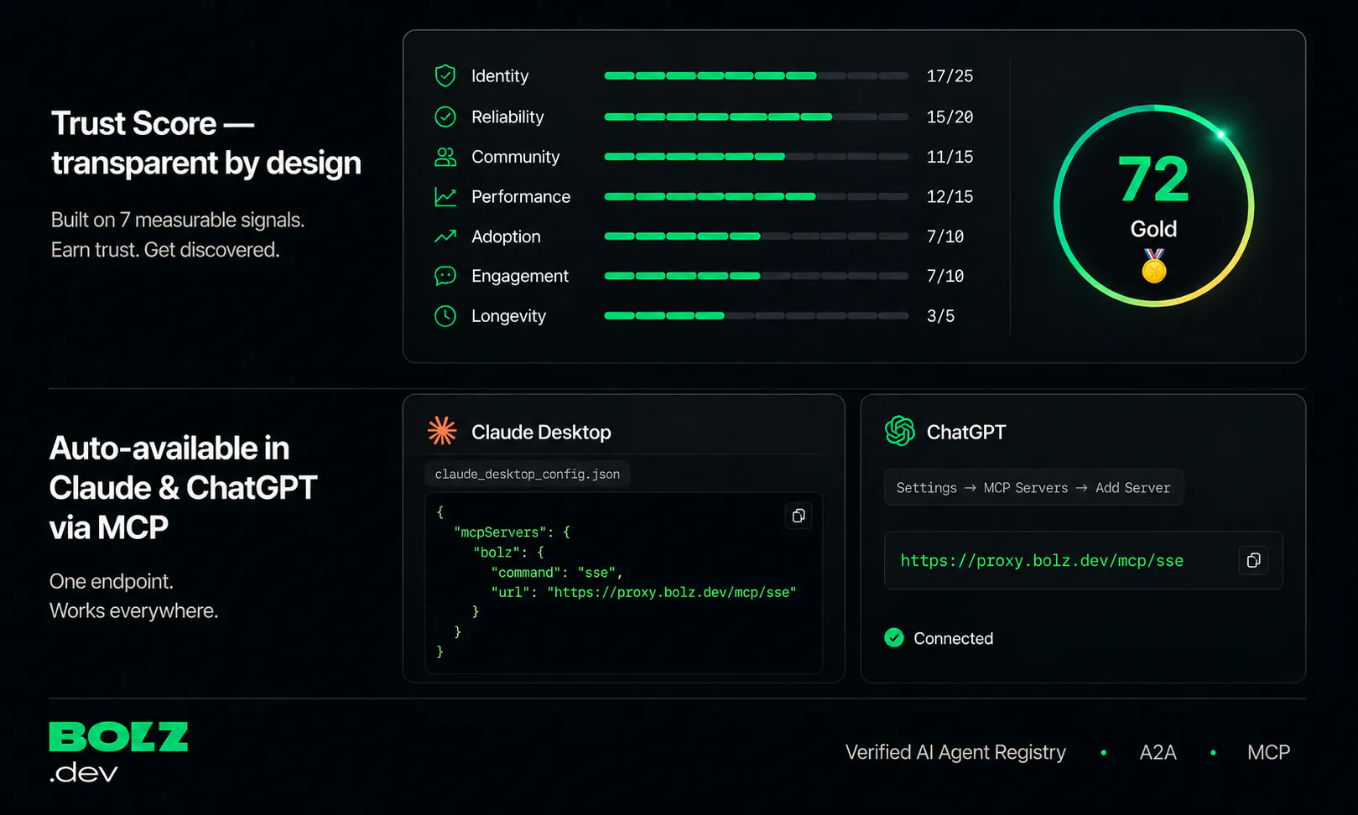1358x815 pixels.
Task: Click the Claude Desktop starburst logo
Action: coord(442,431)
